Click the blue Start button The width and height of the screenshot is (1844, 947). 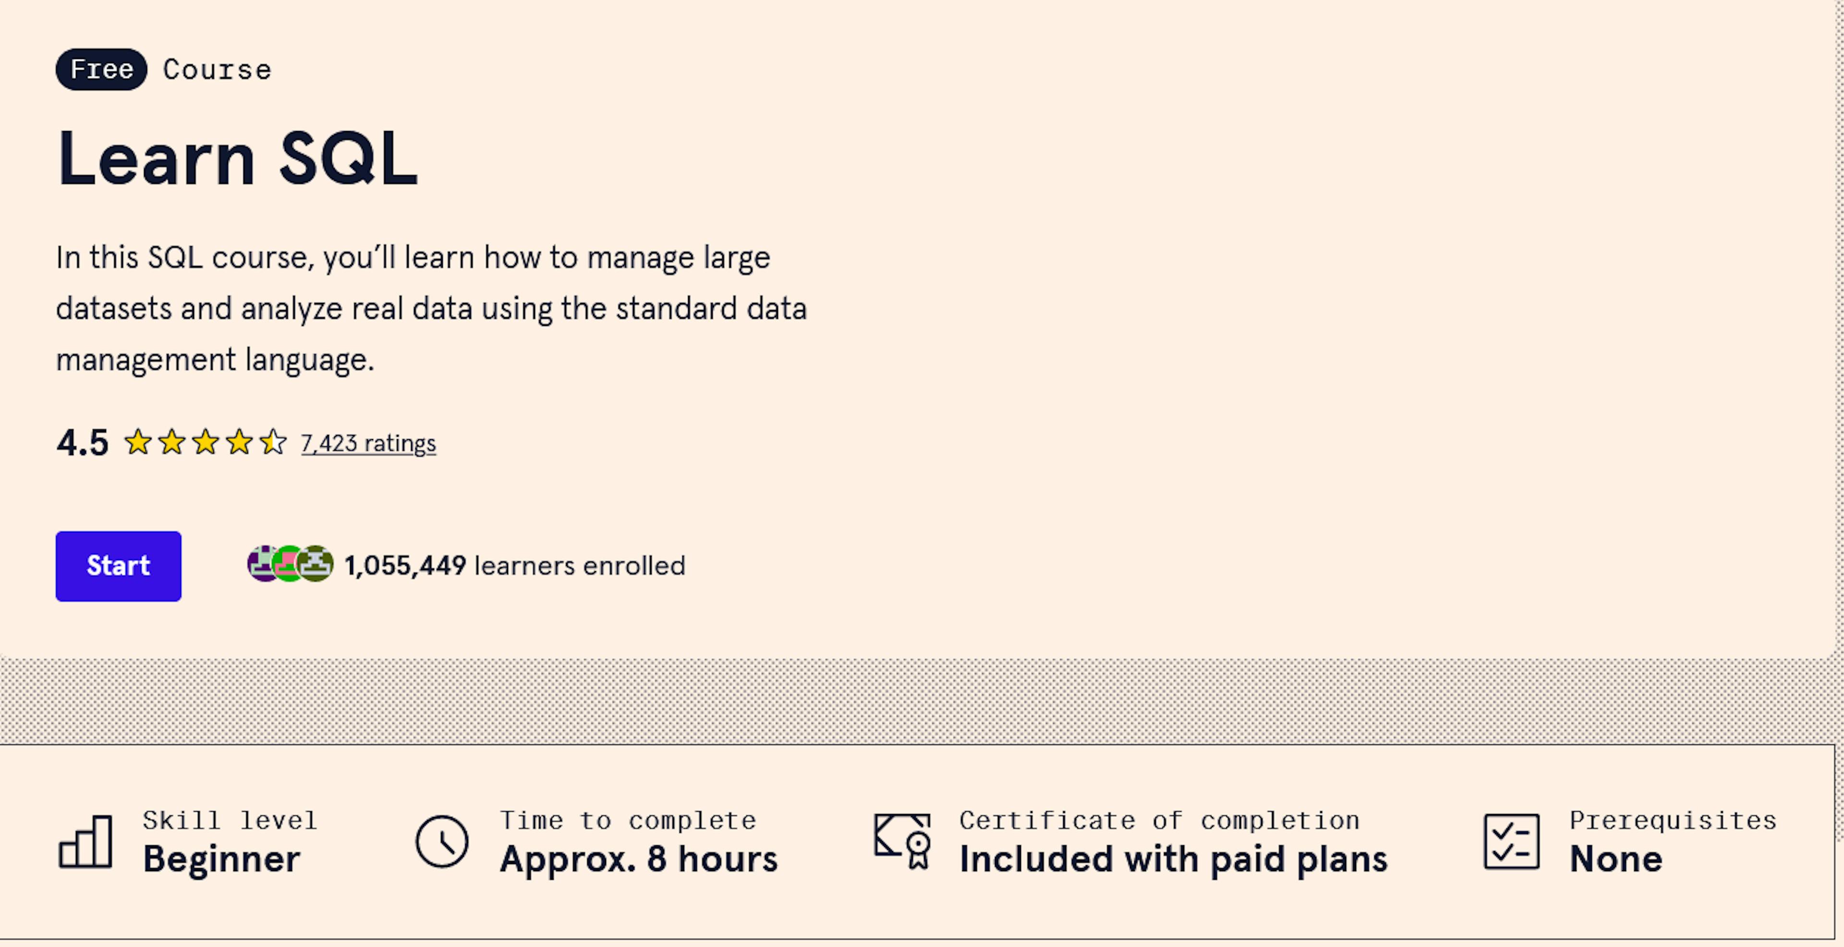pos(118,566)
